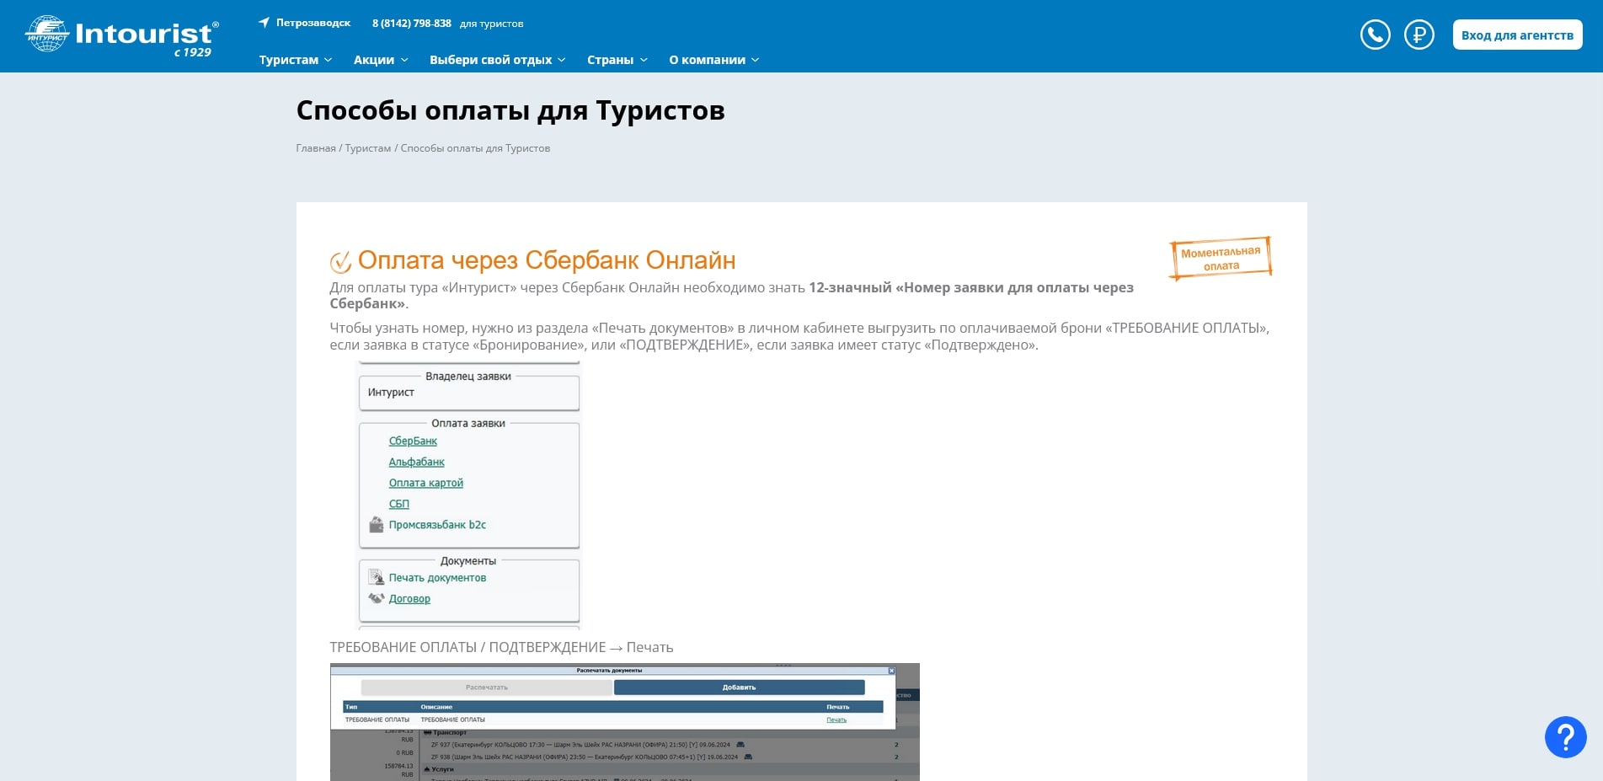Viewport: 1603px width, 781px height.
Task: Open the help question-mark bubble
Action: 1565,736
